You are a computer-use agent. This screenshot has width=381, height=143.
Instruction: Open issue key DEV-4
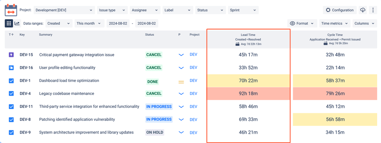[x=25, y=93]
